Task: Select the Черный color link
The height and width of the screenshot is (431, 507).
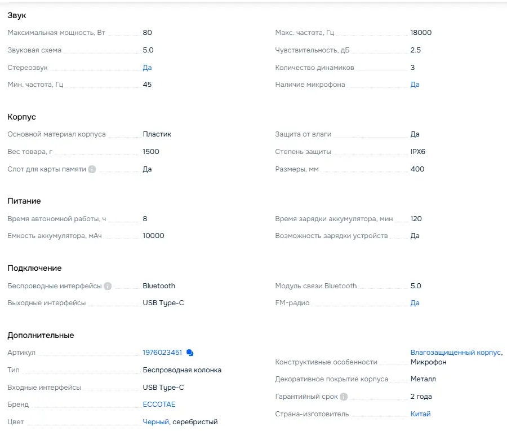Action: click(x=155, y=422)
